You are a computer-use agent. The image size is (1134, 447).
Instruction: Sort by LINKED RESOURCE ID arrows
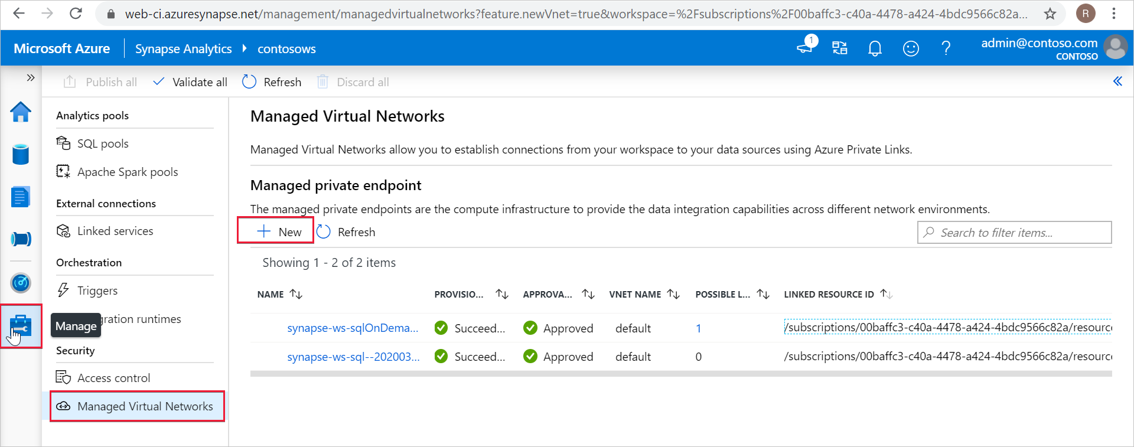pyautogui.click(x=886, y=294)
